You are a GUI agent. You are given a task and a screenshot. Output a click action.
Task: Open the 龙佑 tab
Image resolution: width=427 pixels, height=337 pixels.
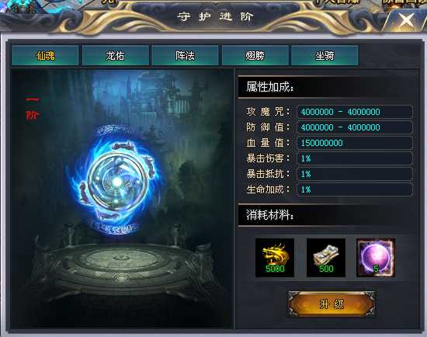pyautogui.click(x=115, y=56)
